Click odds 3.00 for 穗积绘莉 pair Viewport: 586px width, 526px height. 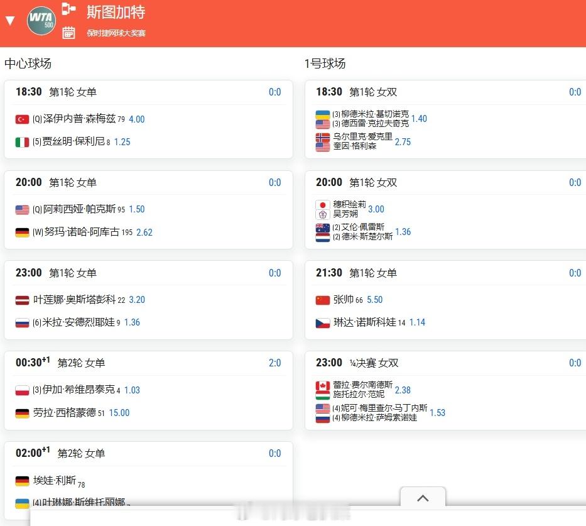click(x=376, y=209)
